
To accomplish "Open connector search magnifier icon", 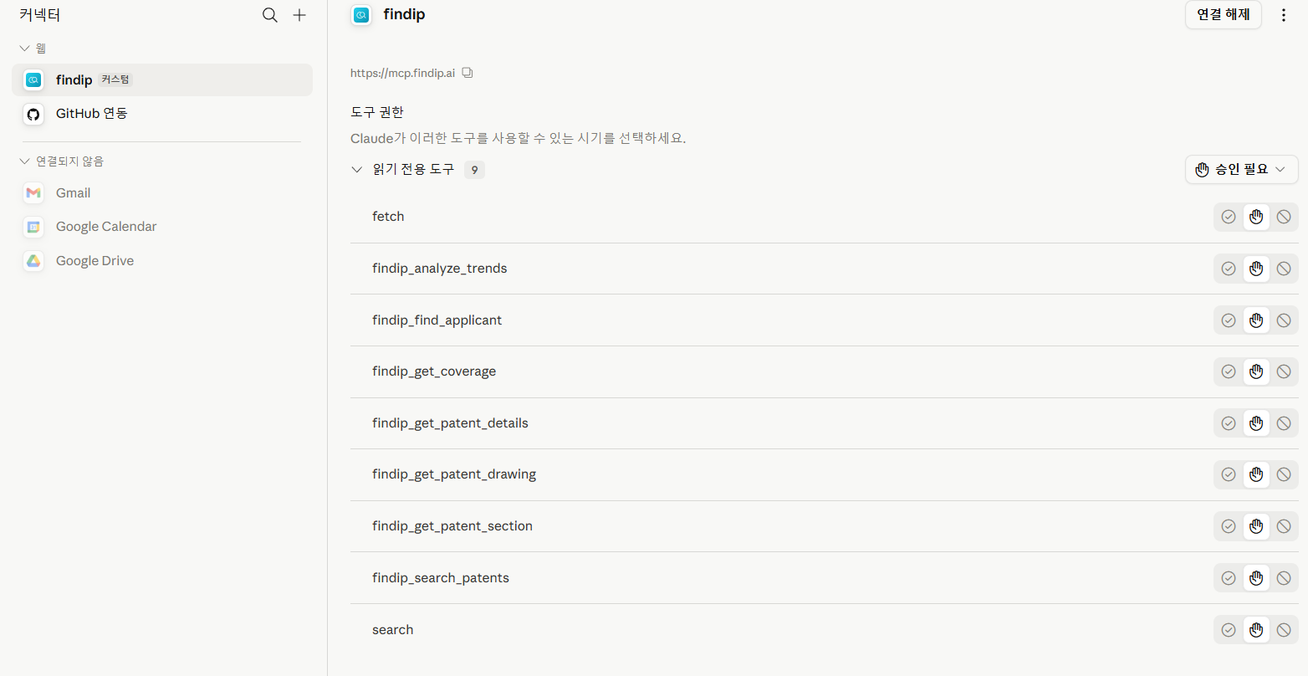I will tap(270, 15).
